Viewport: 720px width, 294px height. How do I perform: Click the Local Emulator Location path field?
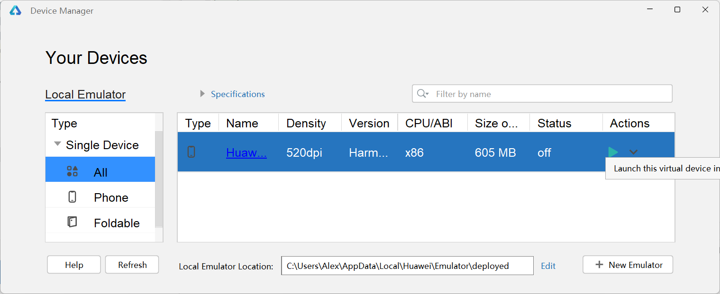coord(407,266)
